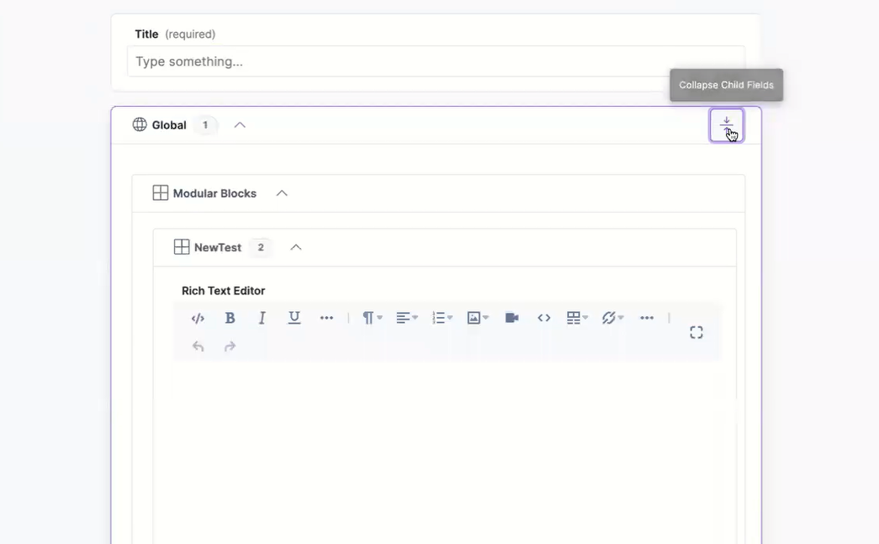Open text alignment dropdown
This screenshot has width=879, height=544.
(x=407, y=318)
